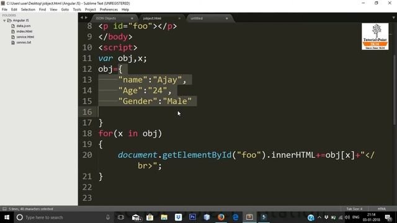Open the tab list dropdown arrow
397x223 pixels.
[393, 18]
